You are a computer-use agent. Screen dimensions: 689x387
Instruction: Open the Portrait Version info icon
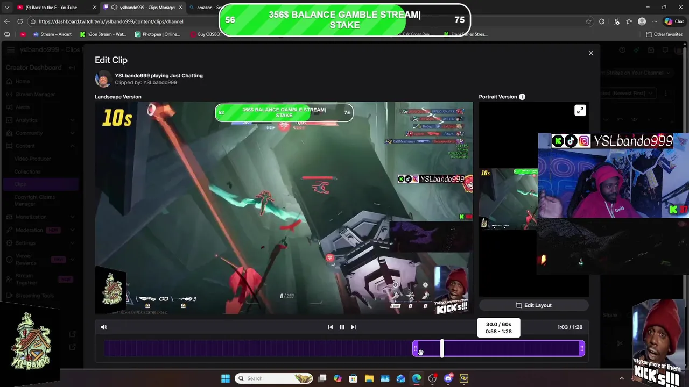click(522, 97)
